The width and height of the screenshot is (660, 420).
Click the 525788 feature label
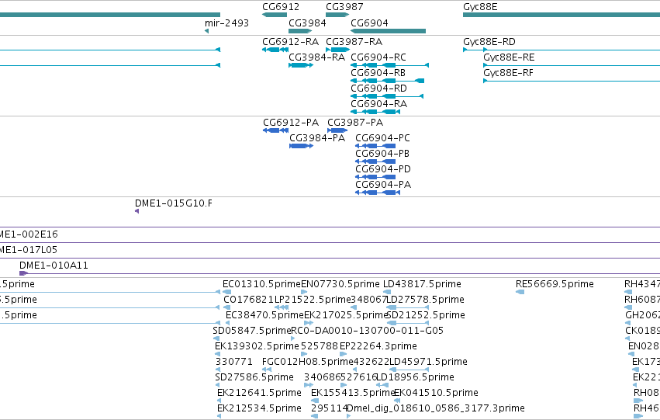click(320, 346)
